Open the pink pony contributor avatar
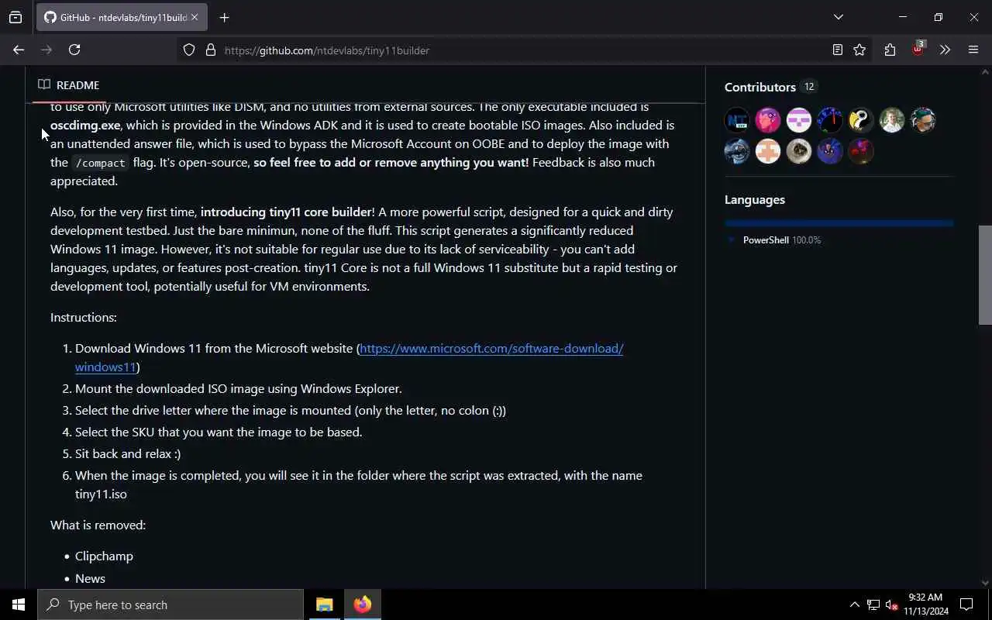The image size is (992, 620). tap(768, 120)
